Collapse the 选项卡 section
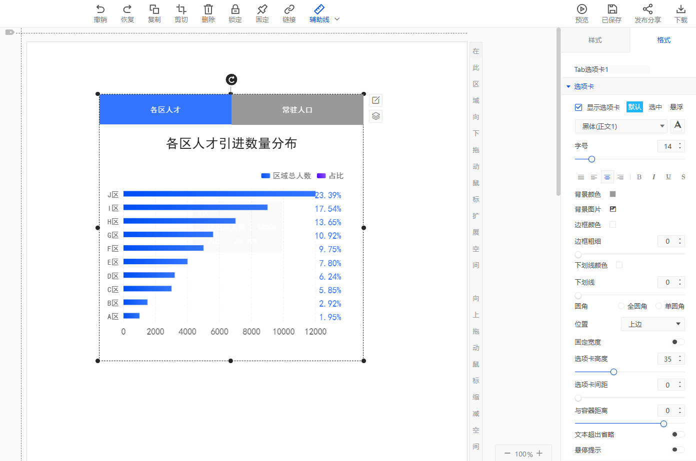The image size is (696, 461). click(568, 86)
